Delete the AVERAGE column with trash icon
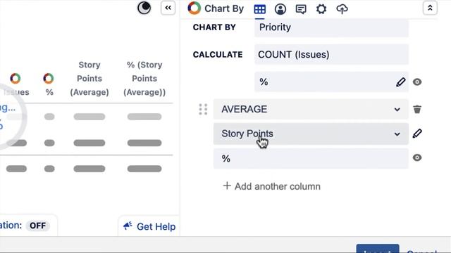The height and width of the screenshot is (253, 451). pos(417,110)
